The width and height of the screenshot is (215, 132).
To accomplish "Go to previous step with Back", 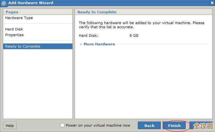I will click(149, 125).
